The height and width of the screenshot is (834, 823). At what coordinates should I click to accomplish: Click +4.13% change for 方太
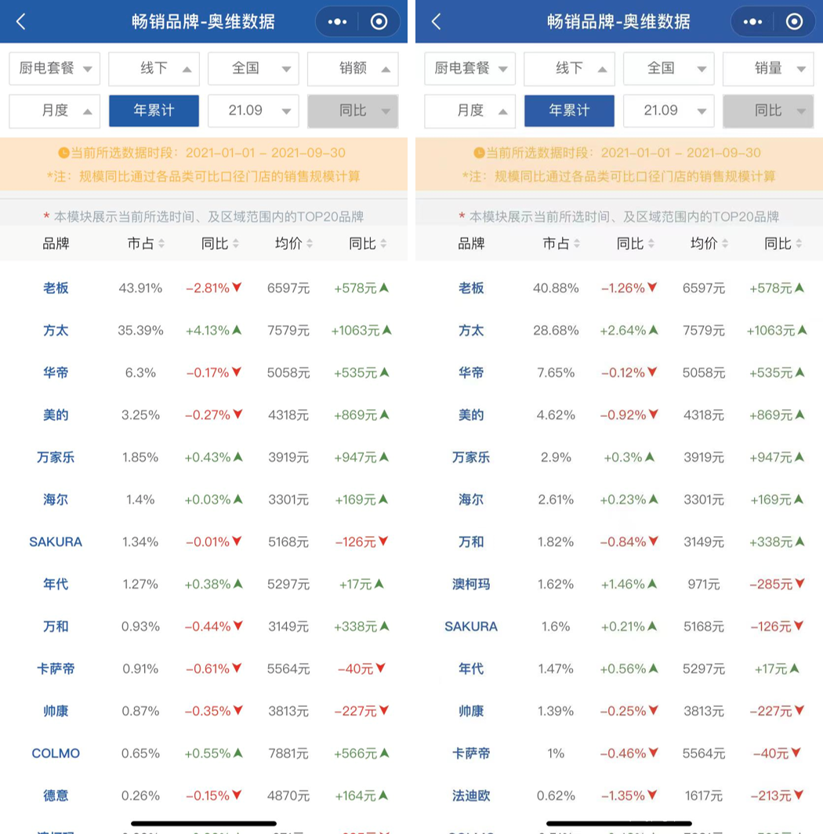tap(213, 330)
